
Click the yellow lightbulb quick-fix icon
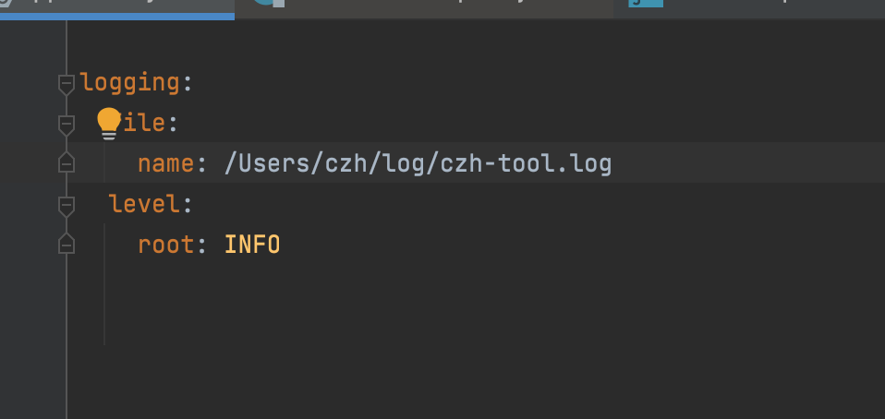pos(109,122)
